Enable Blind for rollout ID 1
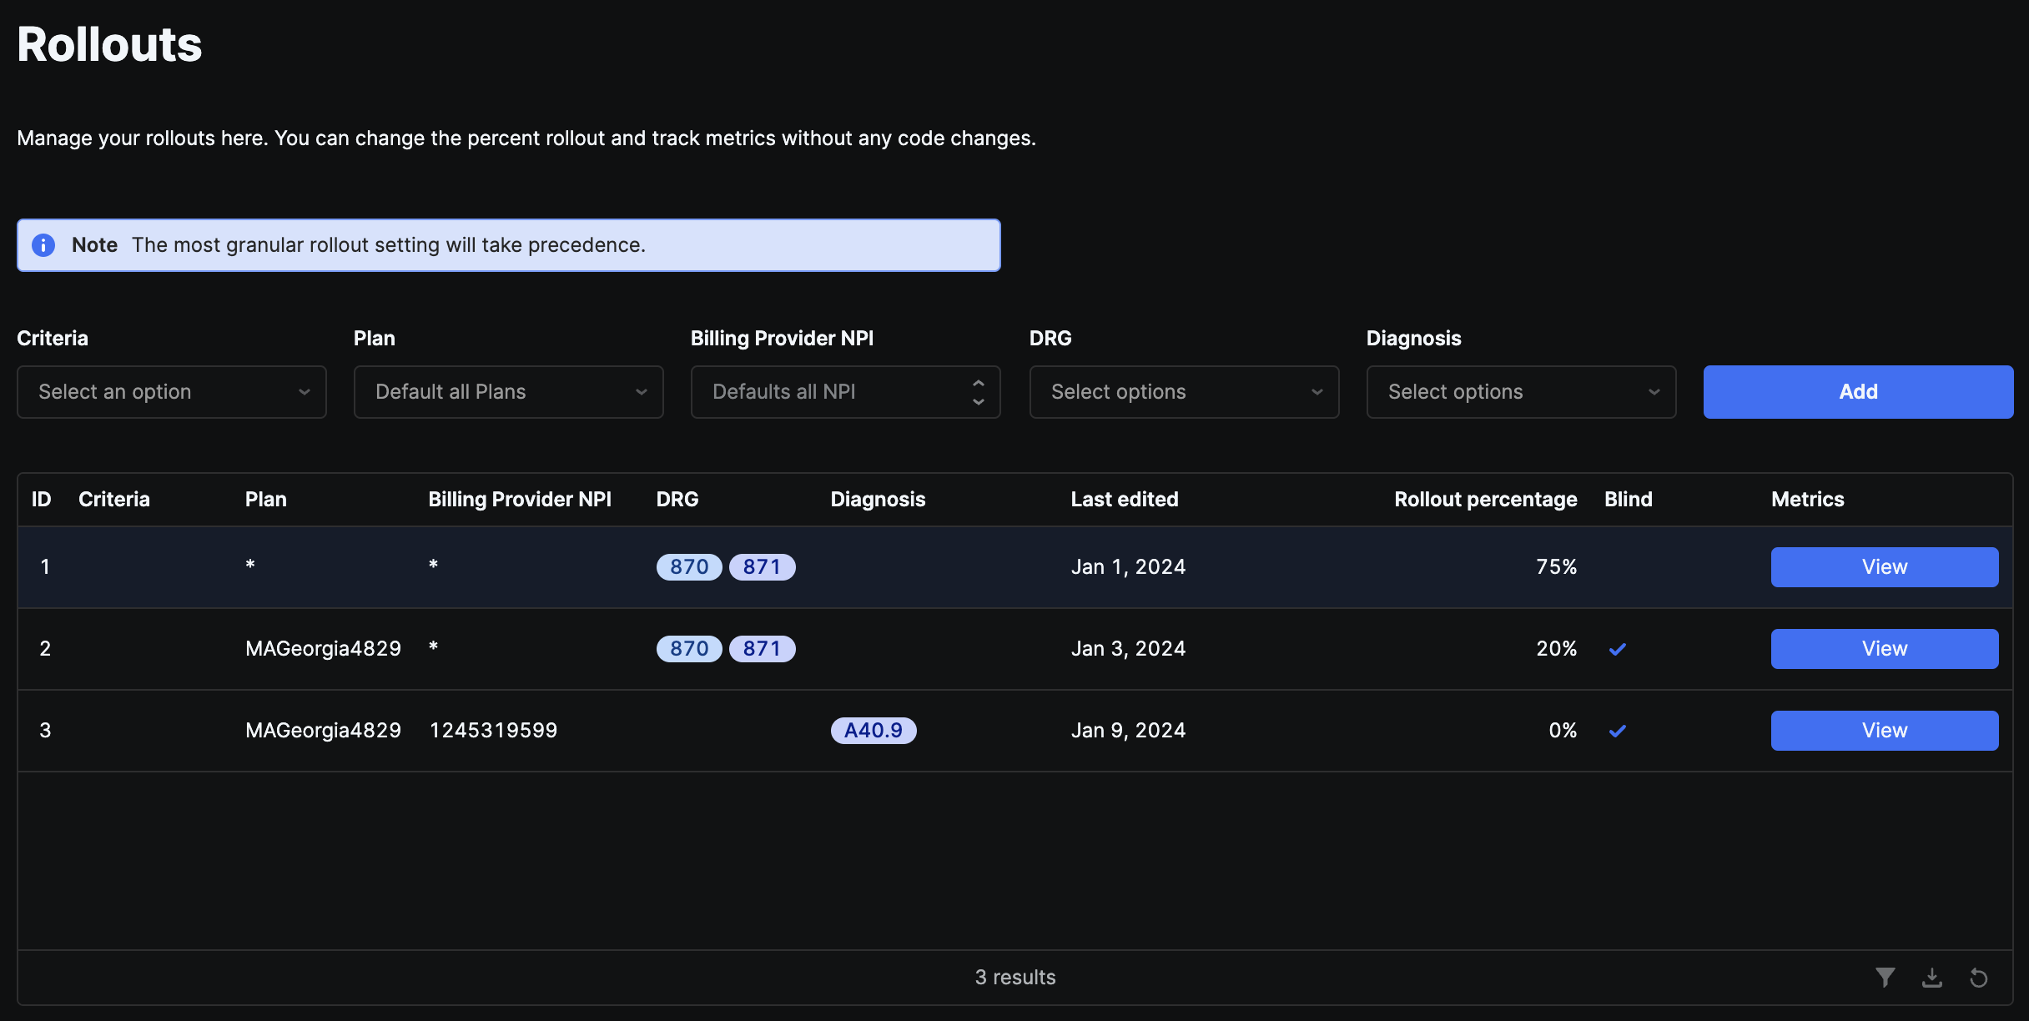 1618,566
